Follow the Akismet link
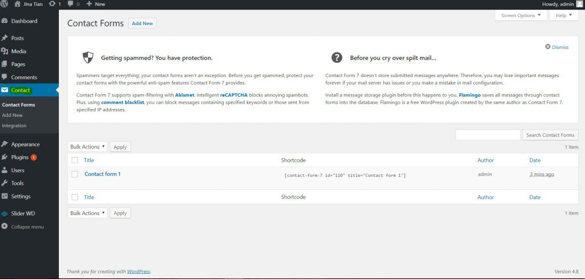The image size is (585, 279). click(x=185, y=95)
